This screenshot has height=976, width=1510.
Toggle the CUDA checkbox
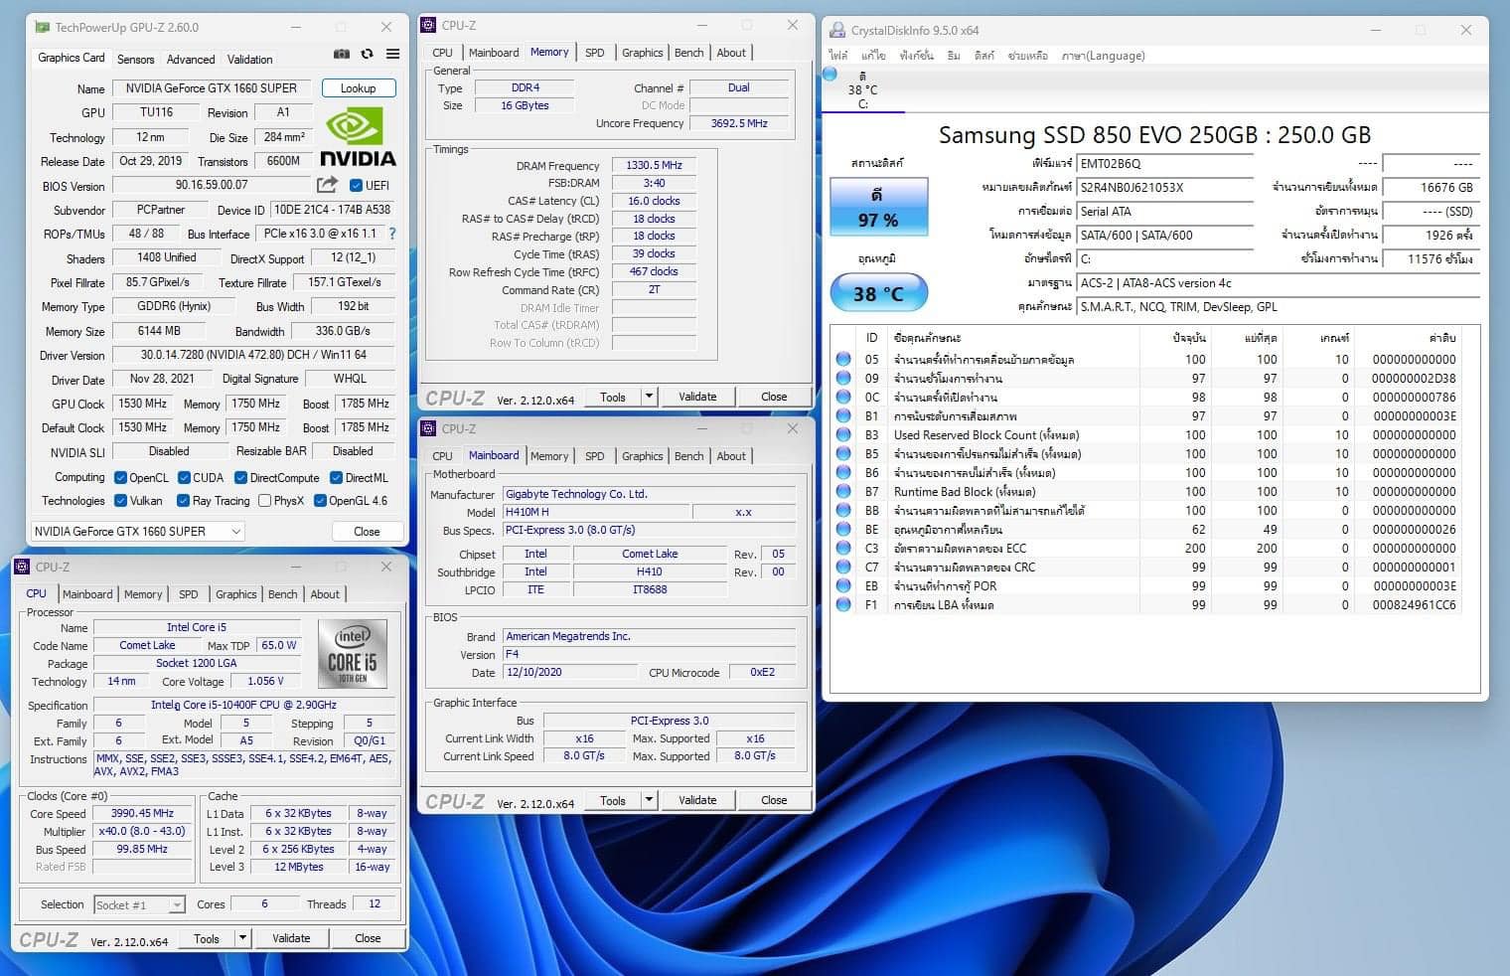coord(184,478)
